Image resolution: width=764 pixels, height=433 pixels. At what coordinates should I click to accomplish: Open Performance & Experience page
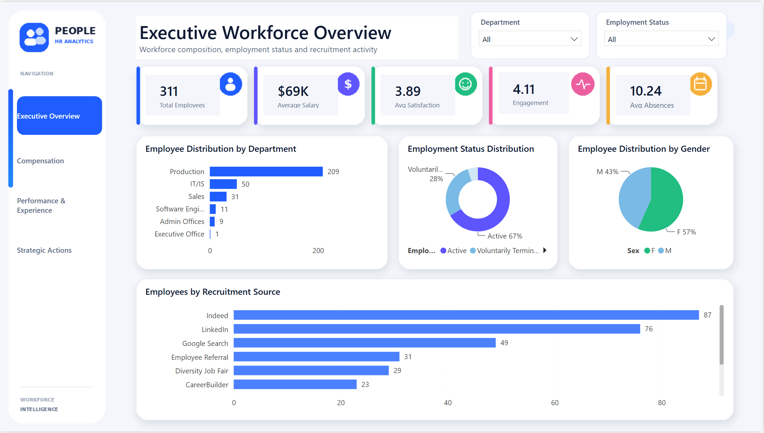pyautogui.click(x=41, y=205)
